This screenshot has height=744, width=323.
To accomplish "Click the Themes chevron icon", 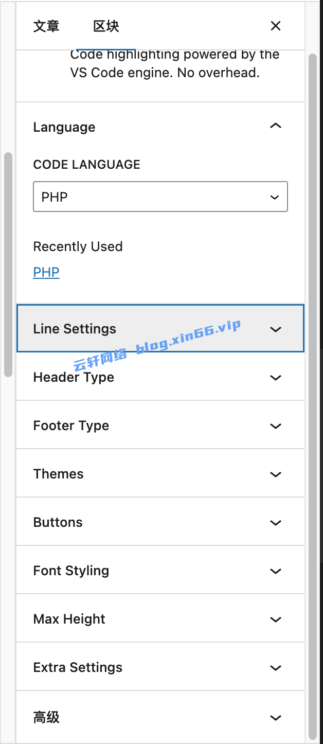I will [276, 474].
